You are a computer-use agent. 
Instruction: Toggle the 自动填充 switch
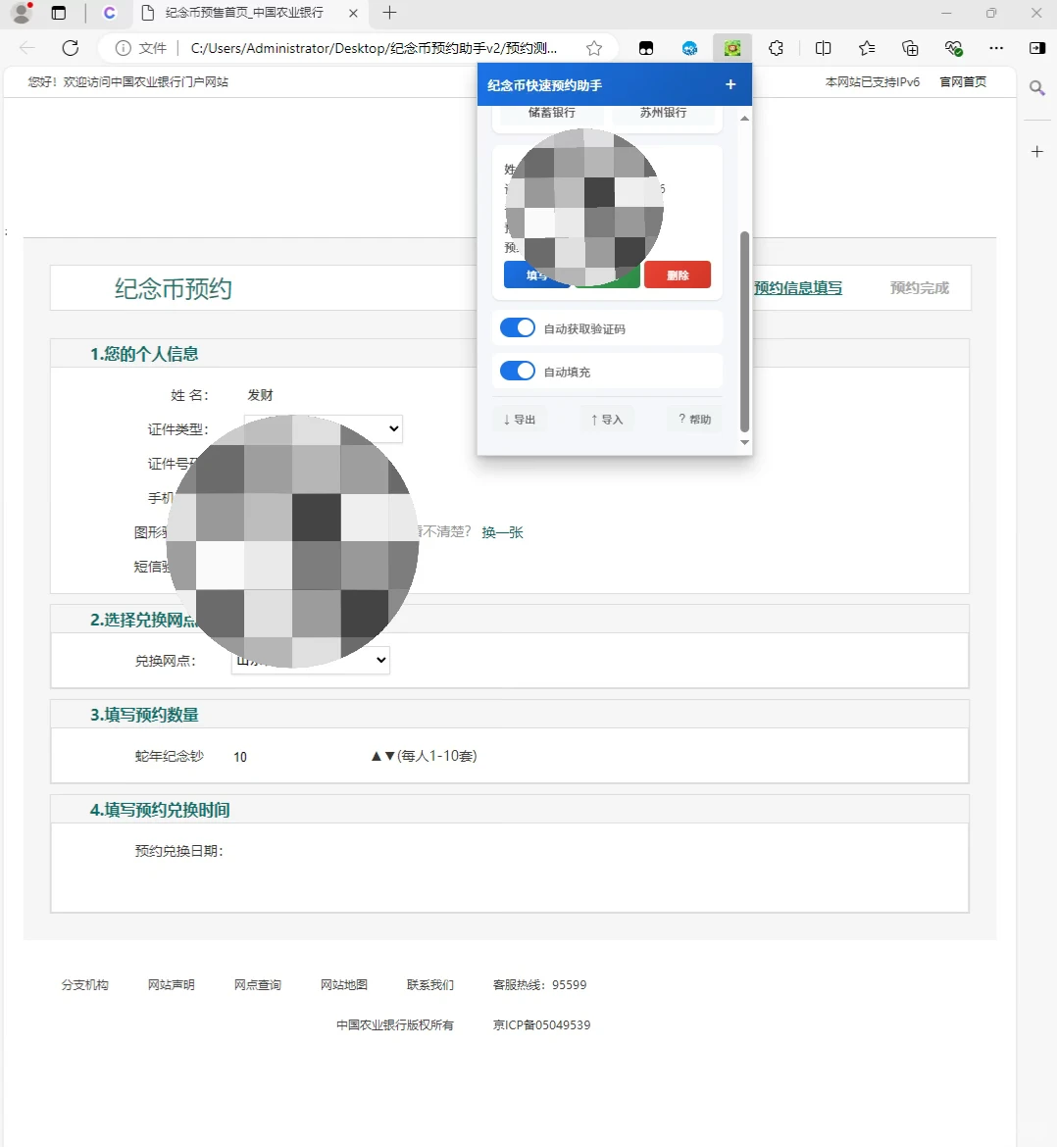[x=517, y=371]
